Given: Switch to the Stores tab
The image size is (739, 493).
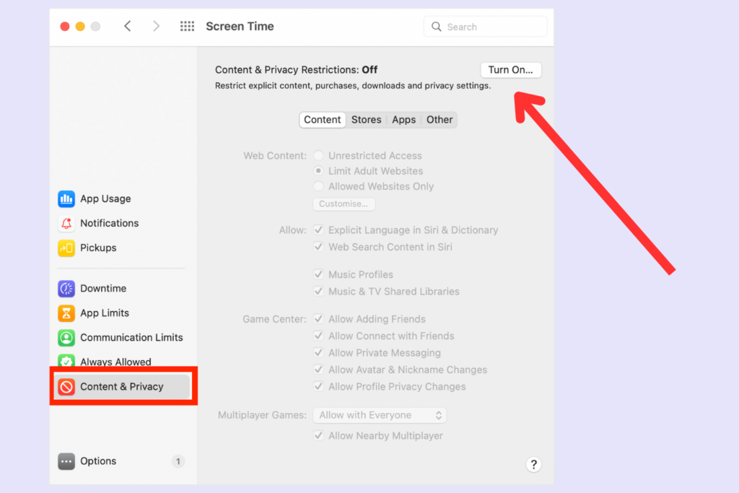Looking at the screenshot, I should pos(366,120).
